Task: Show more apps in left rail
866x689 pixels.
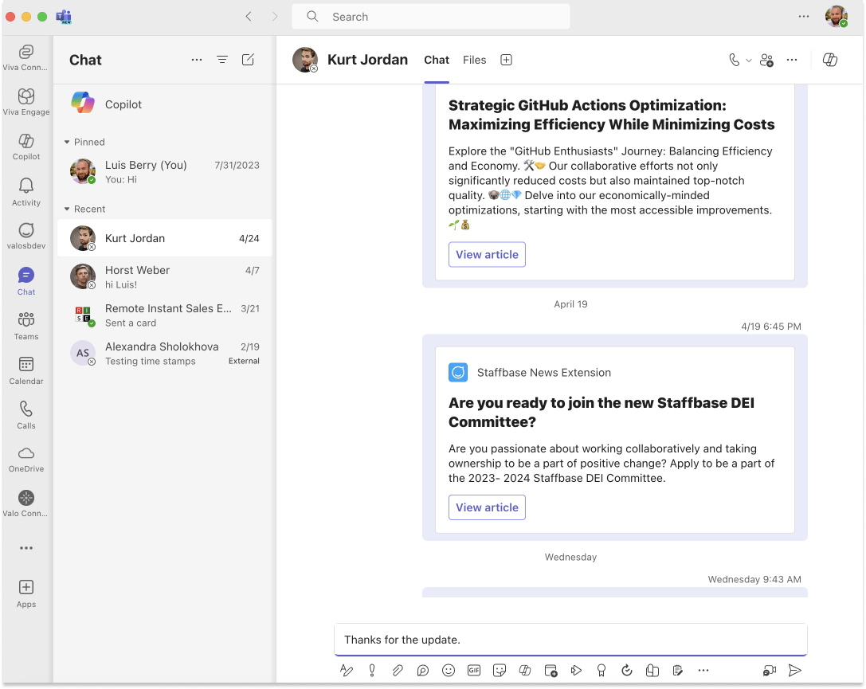Action: point(26,548)
